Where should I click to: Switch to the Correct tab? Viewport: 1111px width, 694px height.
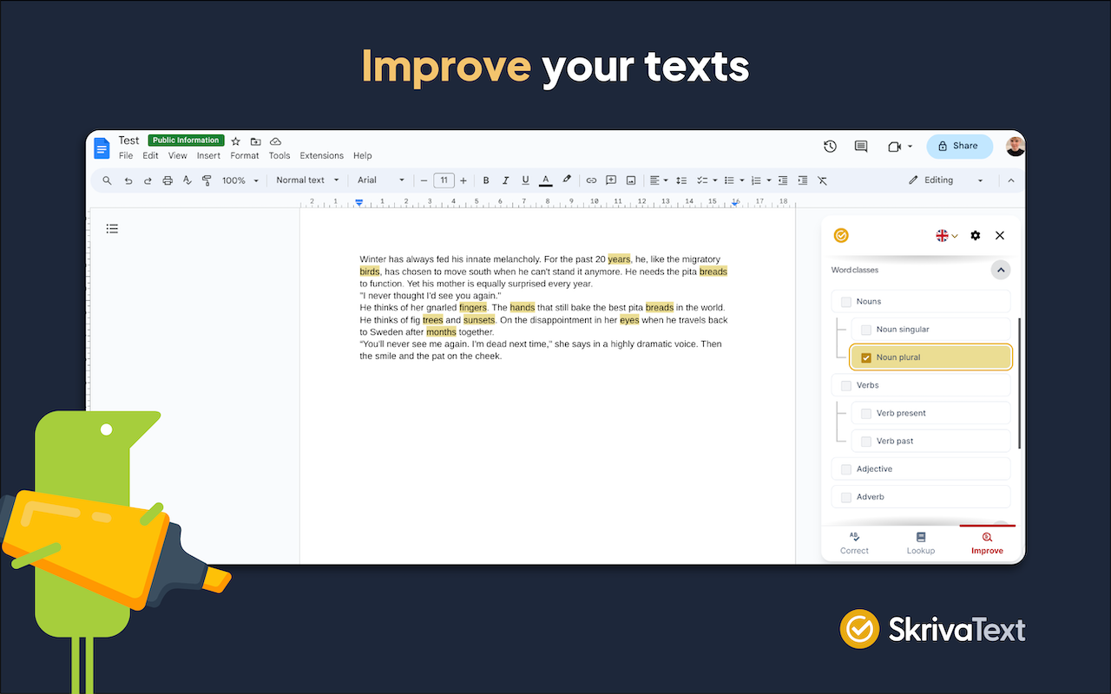pos(854,544)
